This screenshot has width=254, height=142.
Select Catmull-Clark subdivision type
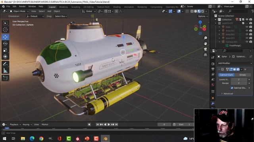click(226, 75)
